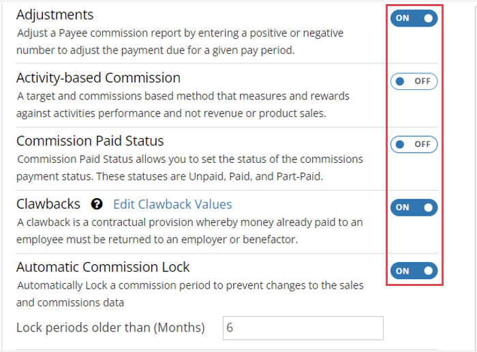477x352 pixels.
Task: Select the Activity-based Commission heading
Action: point(98,78)
